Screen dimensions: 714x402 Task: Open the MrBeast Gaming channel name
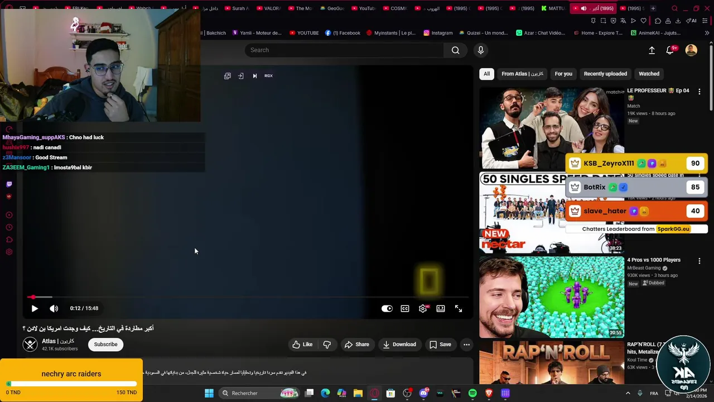pos(644,268)
